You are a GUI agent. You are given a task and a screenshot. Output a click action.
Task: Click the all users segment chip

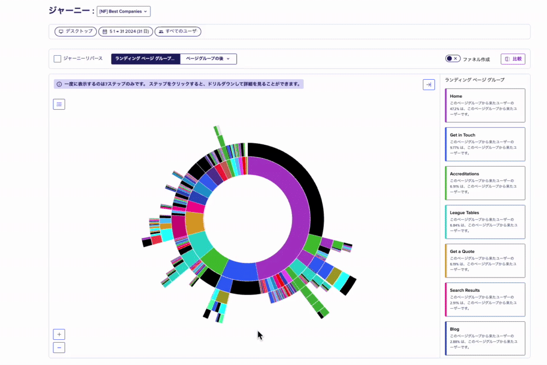coord(178,32)
